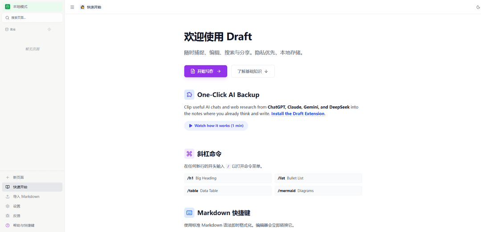Click the 快速开始 page emoji icon

[x=82, y=7]
